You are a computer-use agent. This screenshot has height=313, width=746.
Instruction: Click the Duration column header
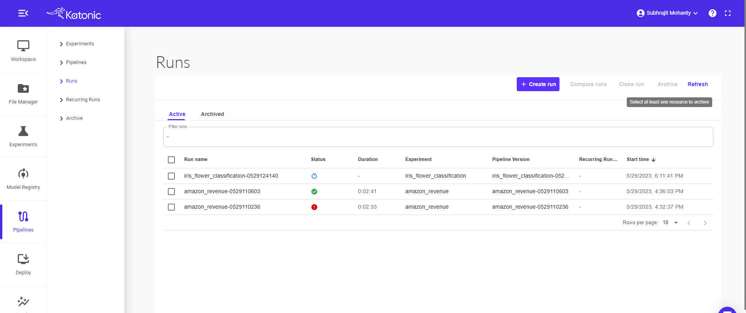368,159
